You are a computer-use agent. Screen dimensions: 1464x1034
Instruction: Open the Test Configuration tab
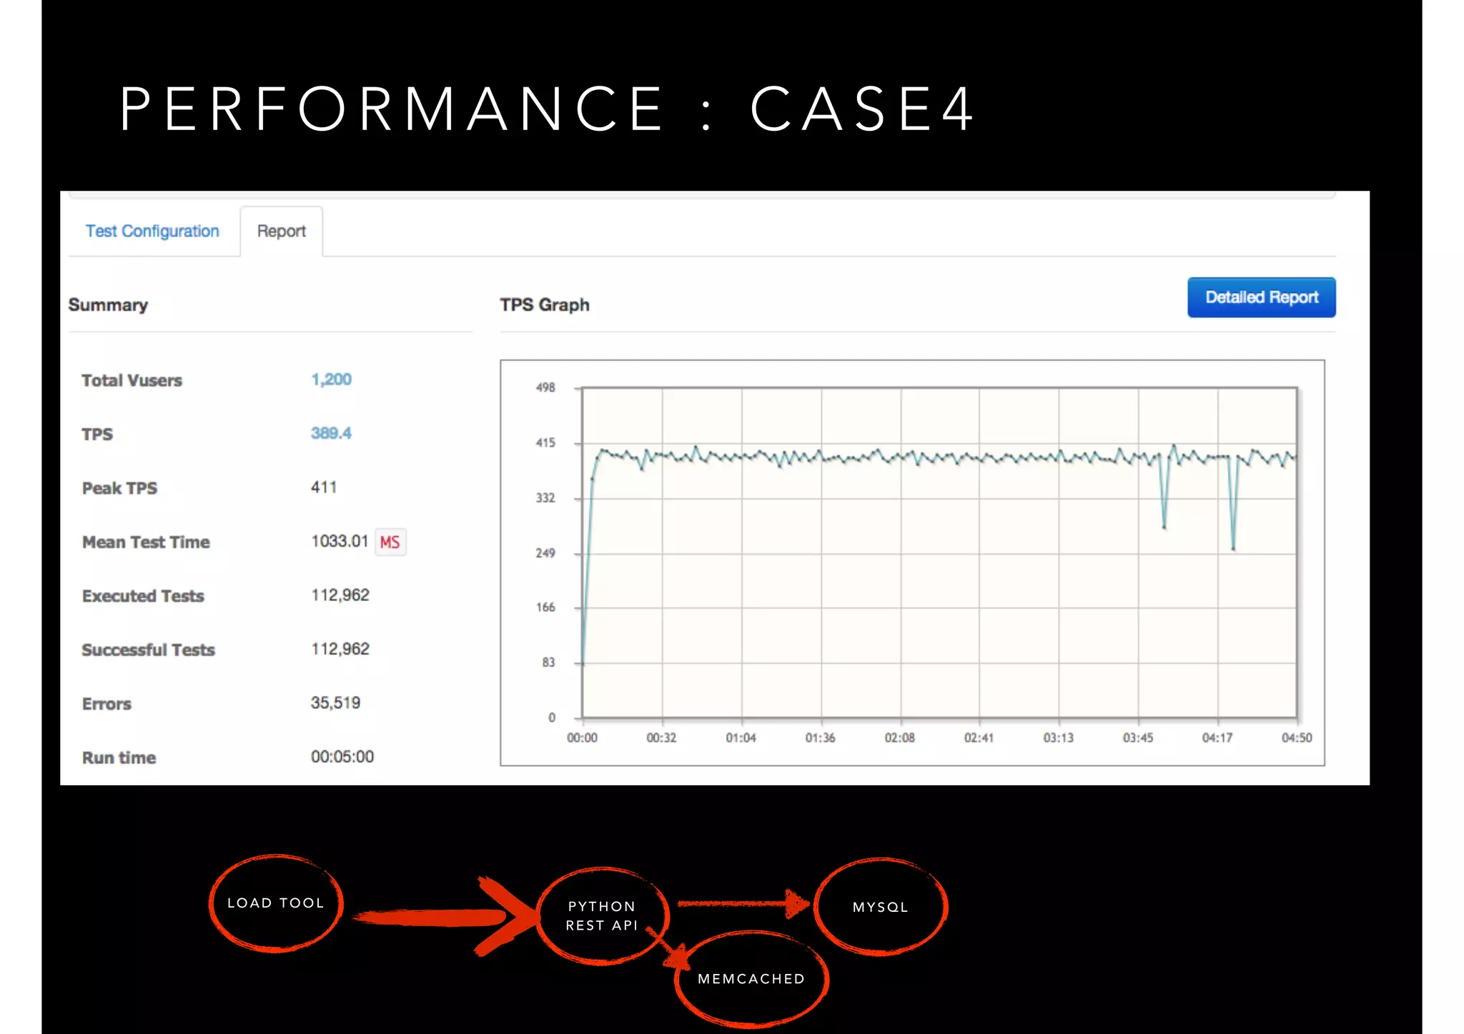152,232
